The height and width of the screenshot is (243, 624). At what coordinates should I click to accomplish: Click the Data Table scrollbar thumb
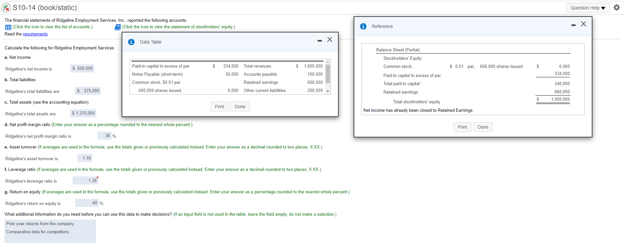click(328, 74)
